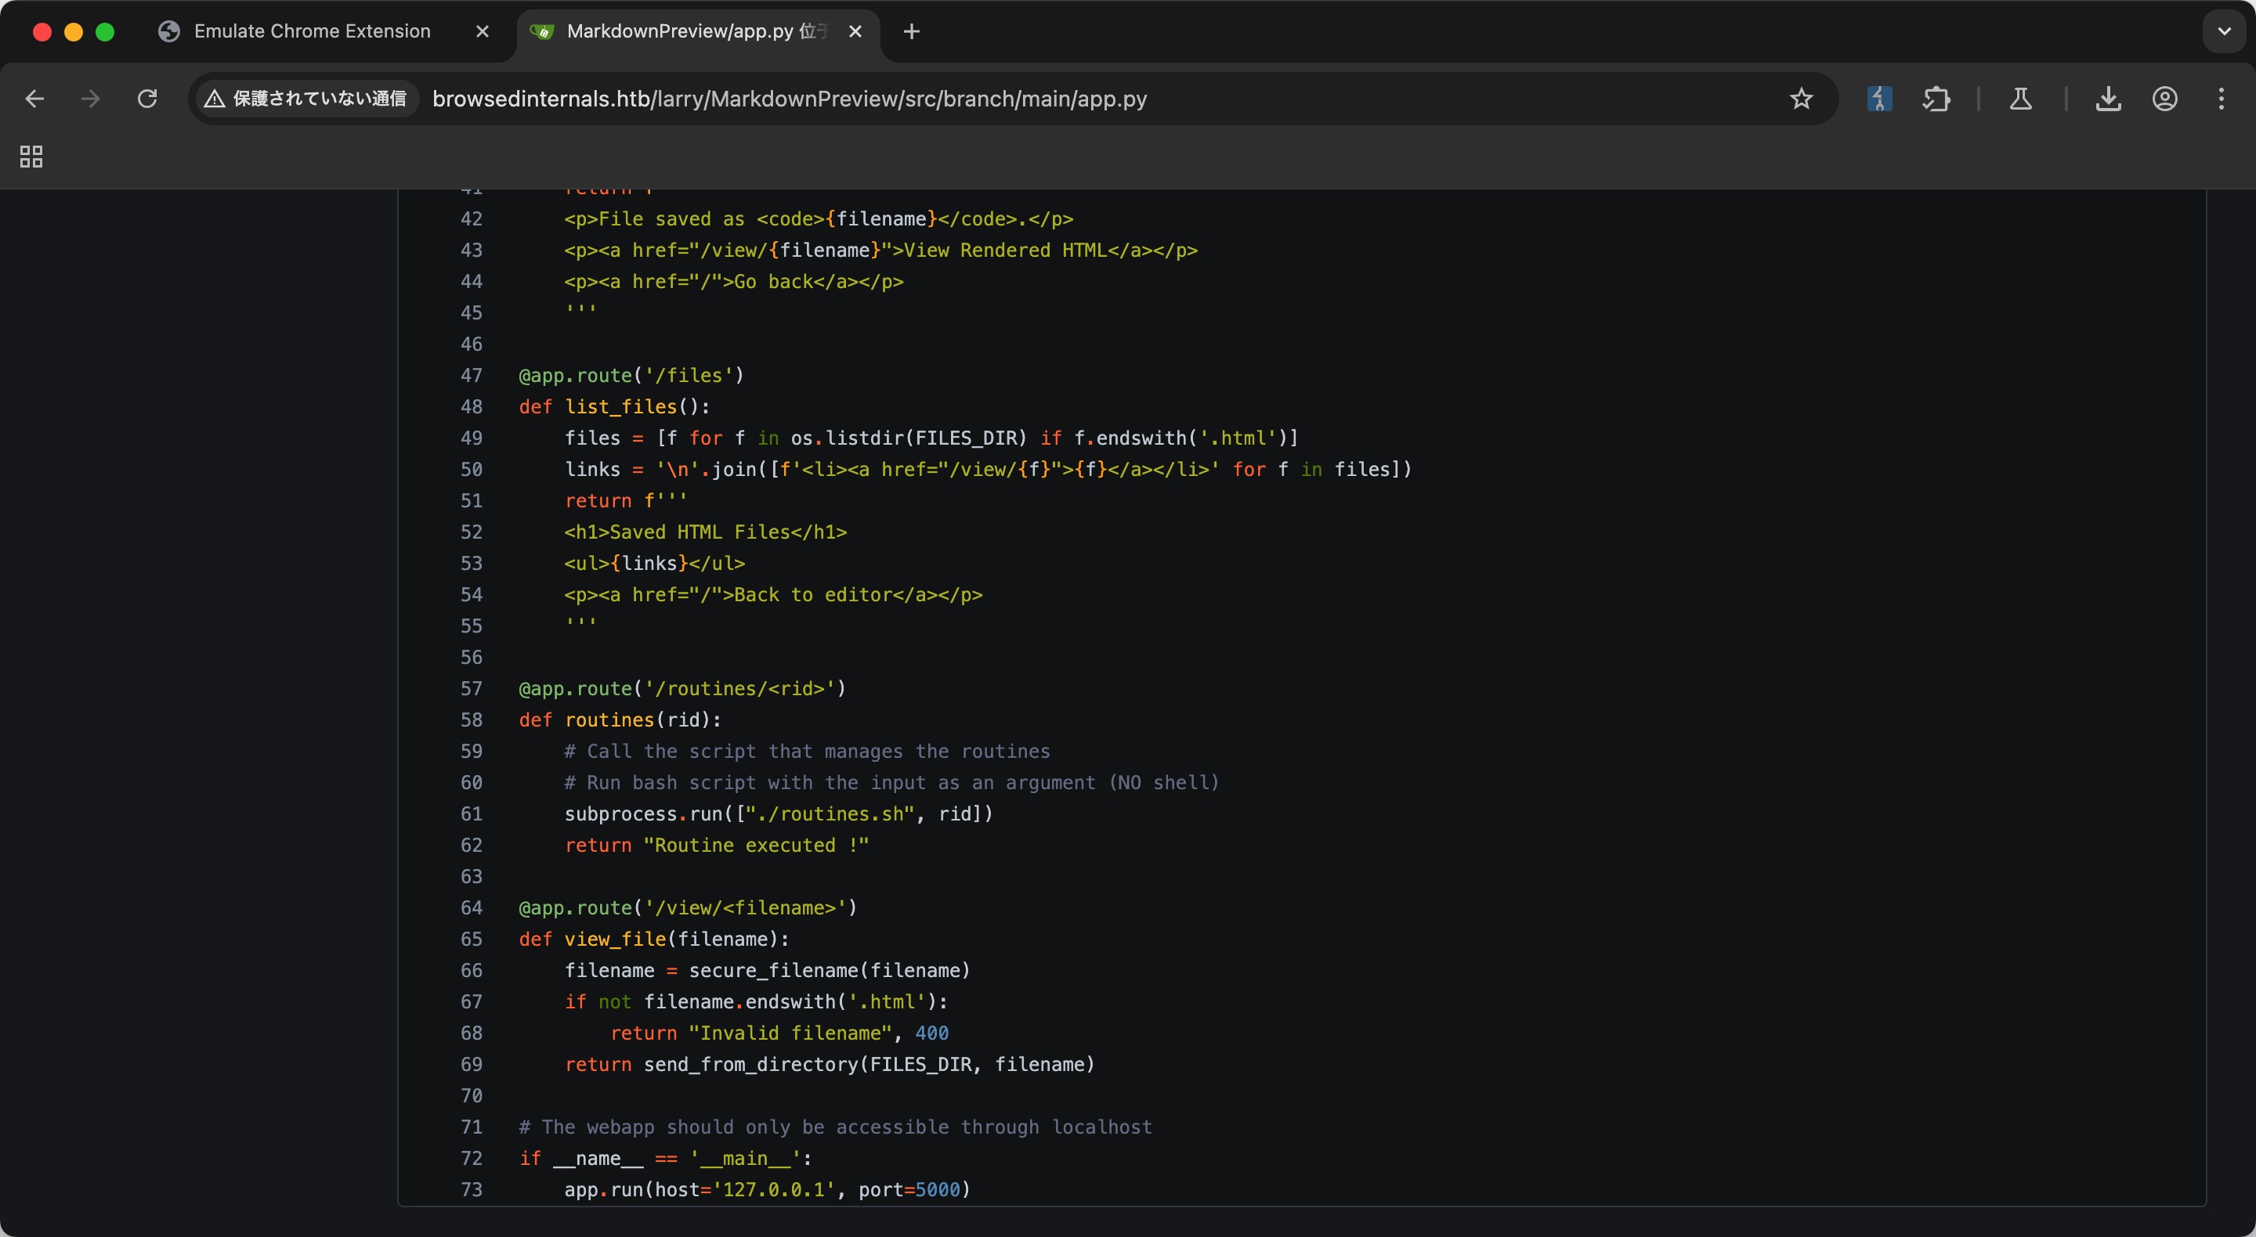Close the MarkdownPreview/app.py tab
The width and height of the screenshot is (2256, 1237).
click(x=855, y=31)
